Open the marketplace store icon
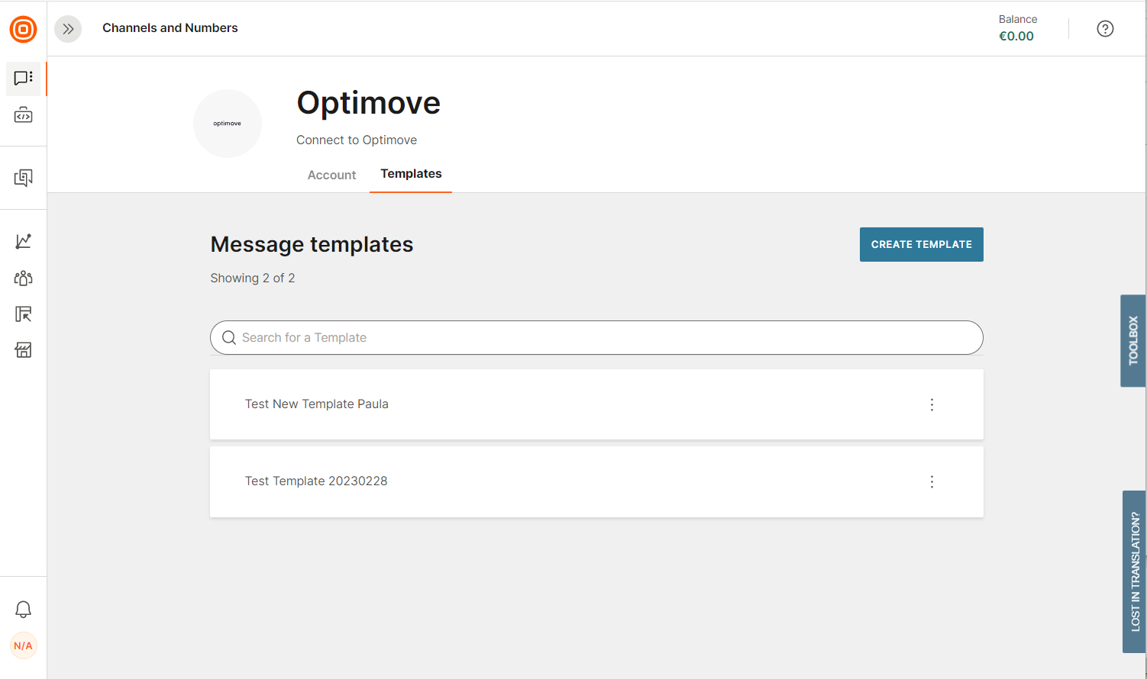Screen dimensions: 1147x679 tap(23, 350)
